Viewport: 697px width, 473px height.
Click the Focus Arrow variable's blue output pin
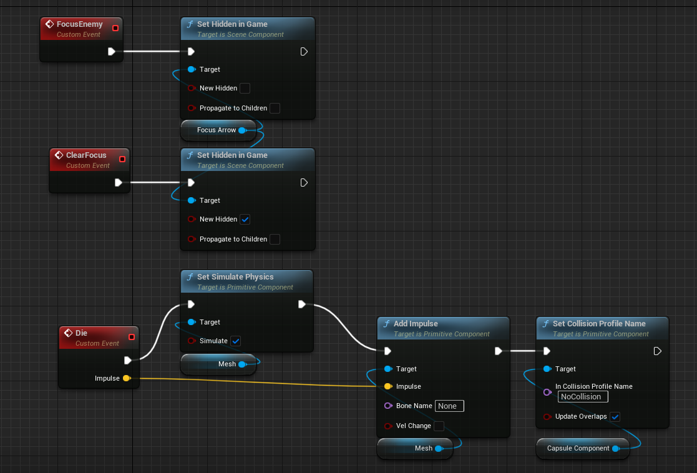[242, 130]
